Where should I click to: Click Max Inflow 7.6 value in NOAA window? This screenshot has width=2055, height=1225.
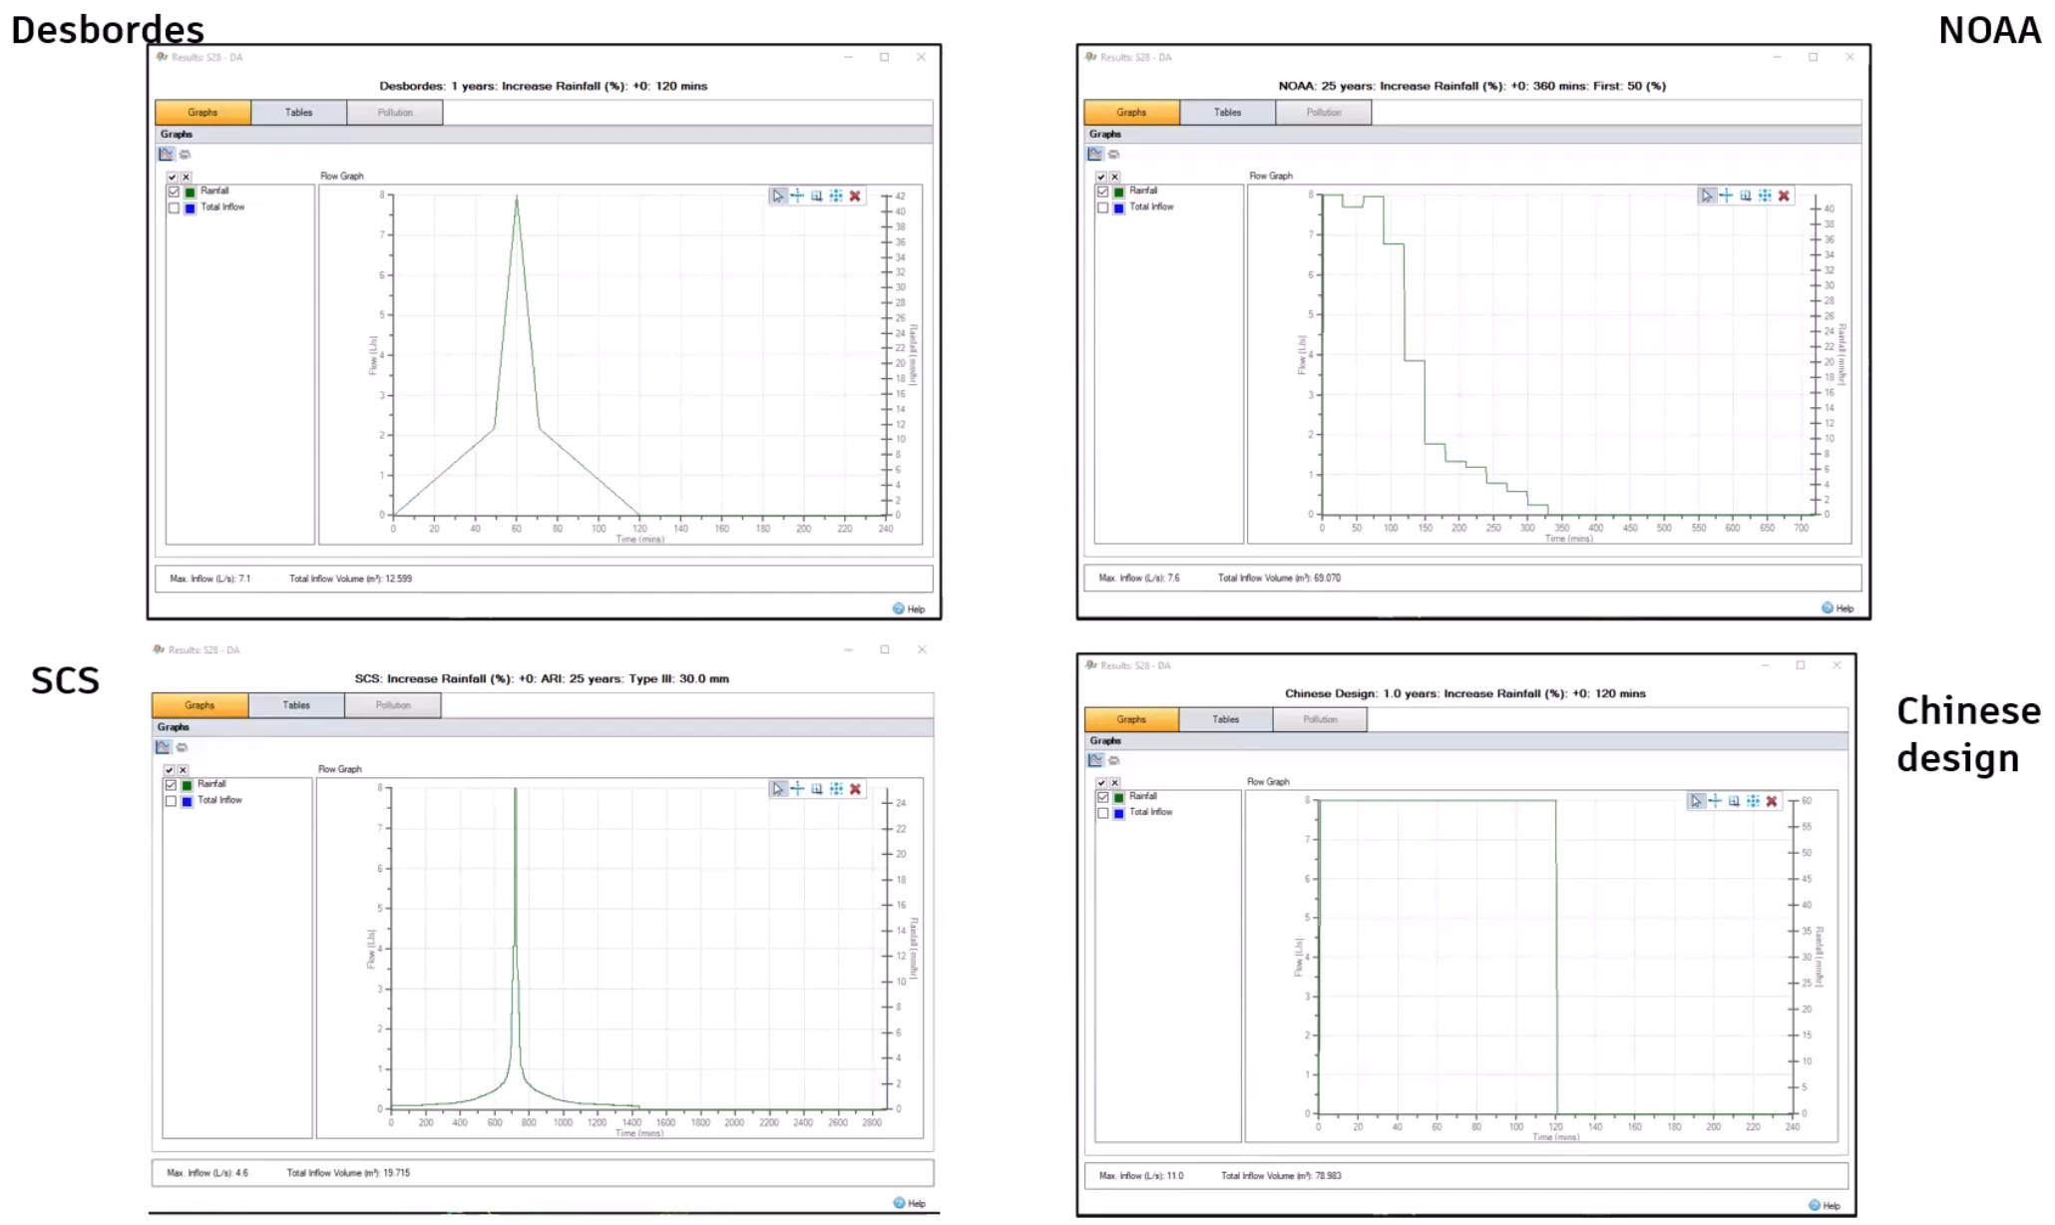pos(1173,578)
